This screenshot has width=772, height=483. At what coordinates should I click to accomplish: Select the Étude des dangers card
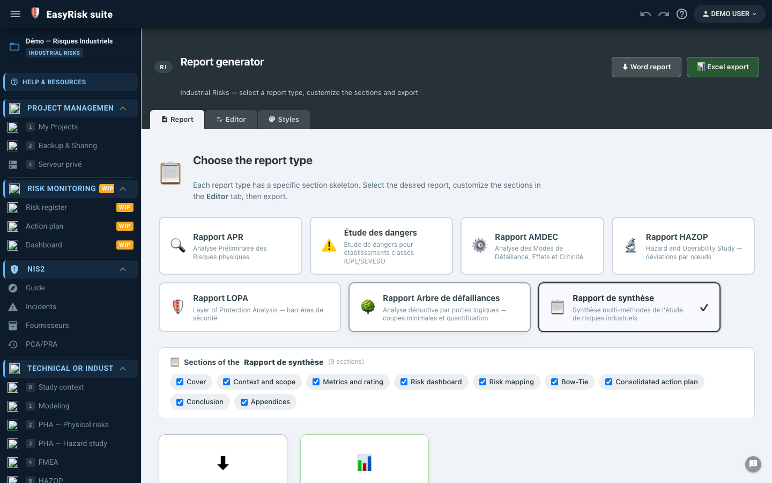click(x=381, y=246)
